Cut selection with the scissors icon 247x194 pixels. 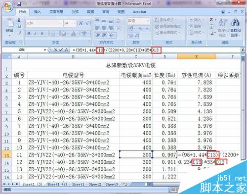(19, 20)
